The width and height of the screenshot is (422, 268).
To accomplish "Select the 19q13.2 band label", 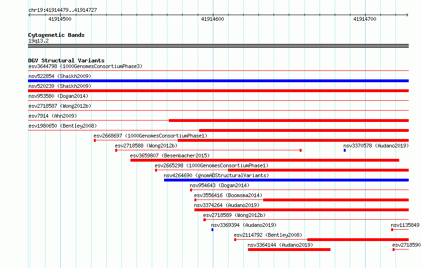I will (x=38, y=41).
